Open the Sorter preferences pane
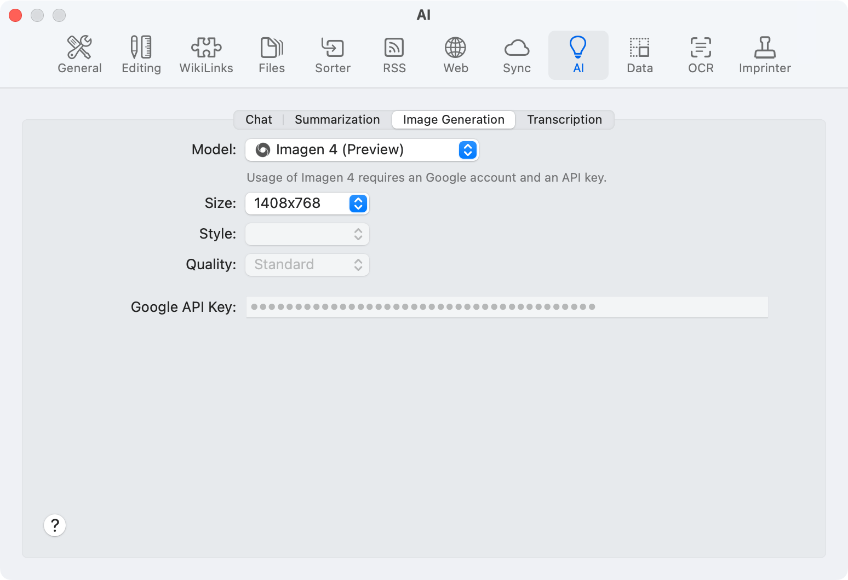Viewport: 848px width, 580px height. [333, 55]
